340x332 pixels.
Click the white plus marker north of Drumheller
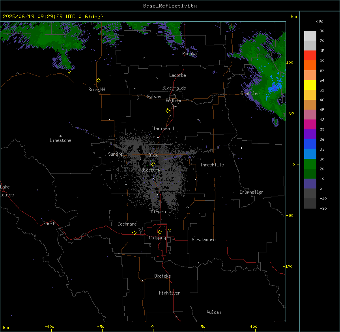[x=241, y=148]
